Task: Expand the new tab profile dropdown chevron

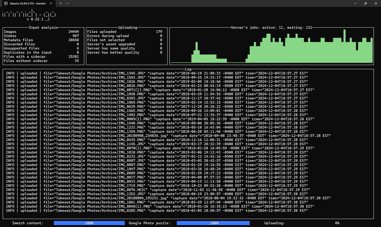Action: (x=67, y=3)
